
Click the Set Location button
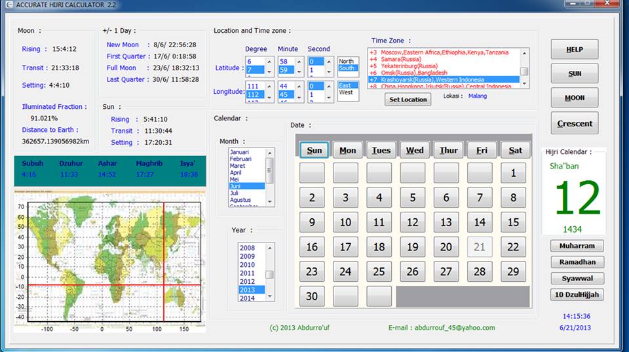[x=408, y=100]
